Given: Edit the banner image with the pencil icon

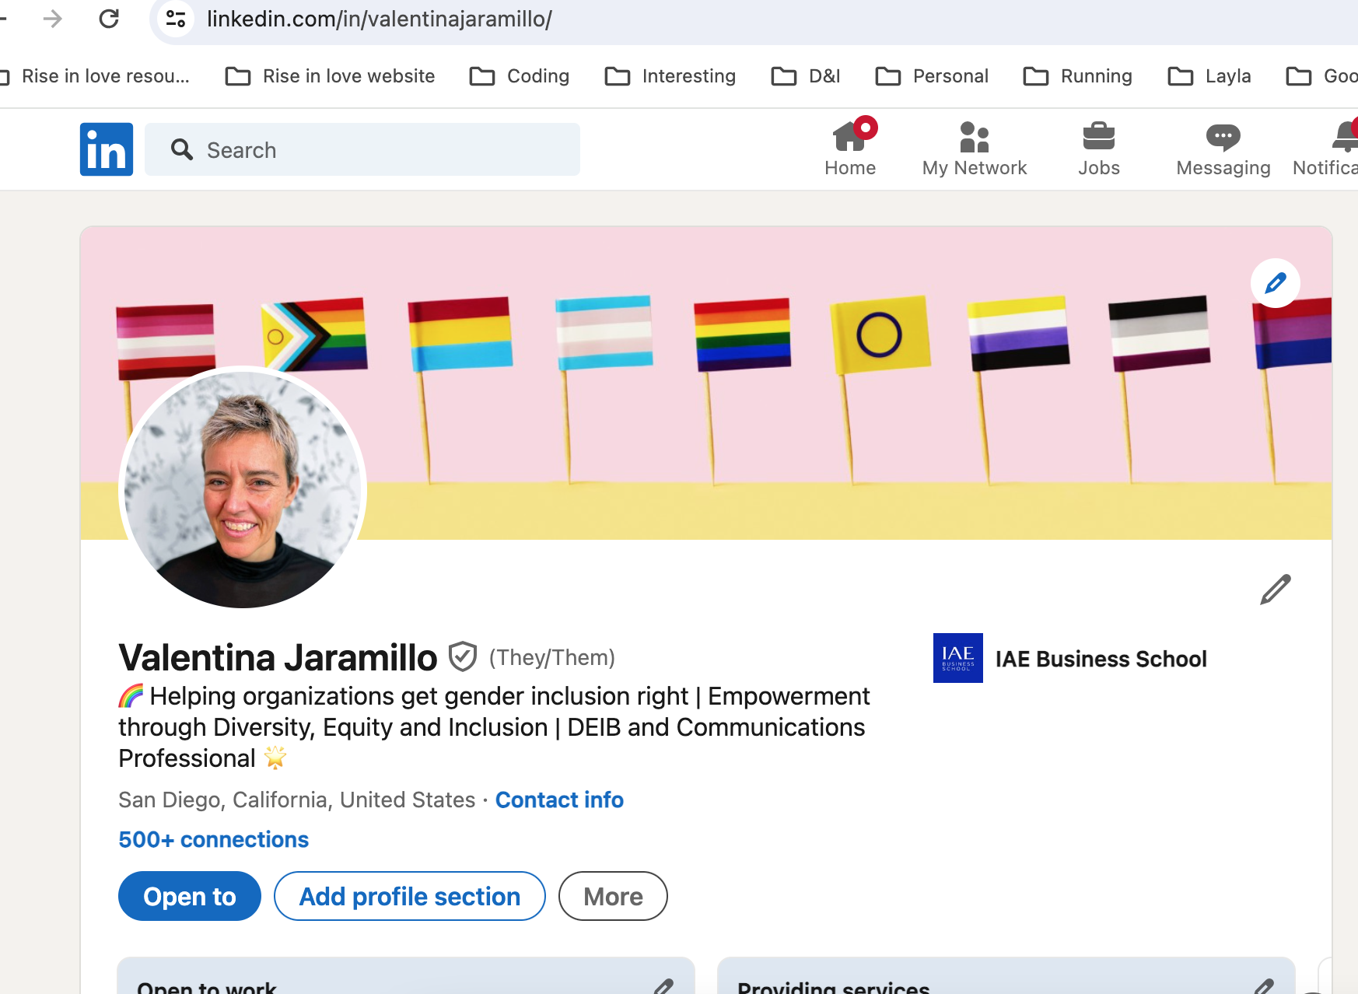Looking at the screenshot, I should tap(1276, 283).
